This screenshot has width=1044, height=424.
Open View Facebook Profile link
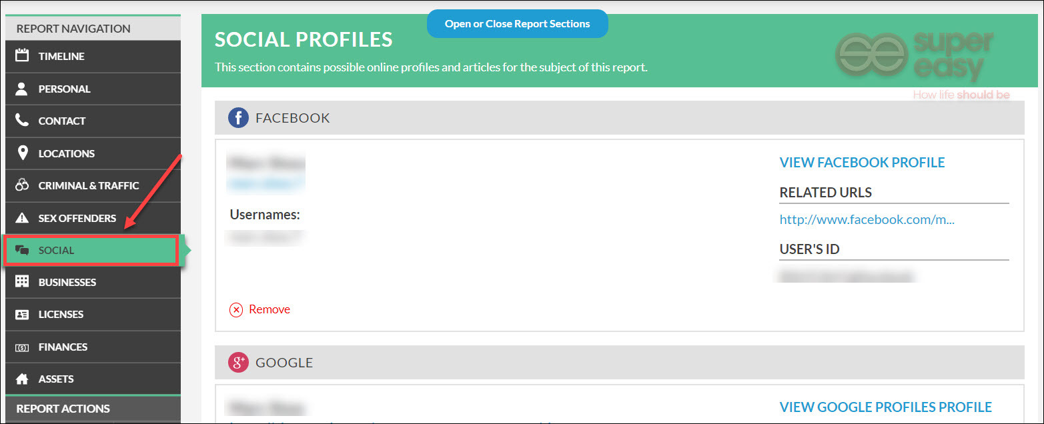[x=862, y=163]
